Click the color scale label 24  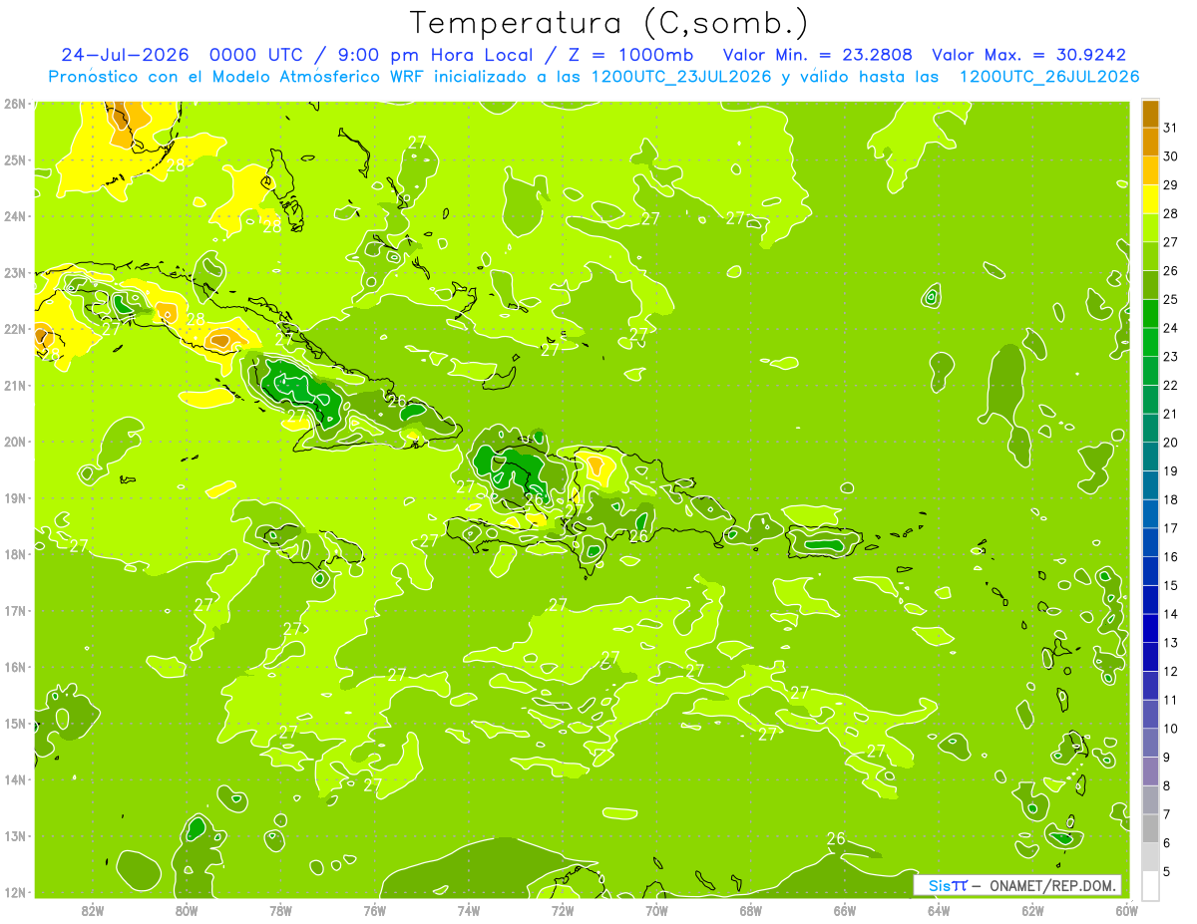coord(1170,328)
